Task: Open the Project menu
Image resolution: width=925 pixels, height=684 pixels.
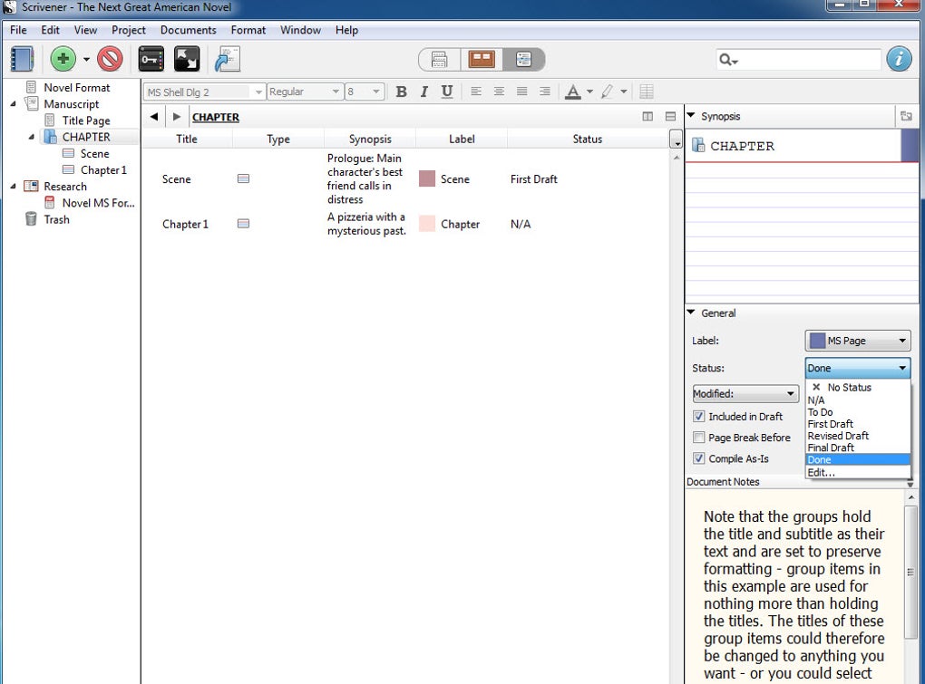Action: coord(128,30)
